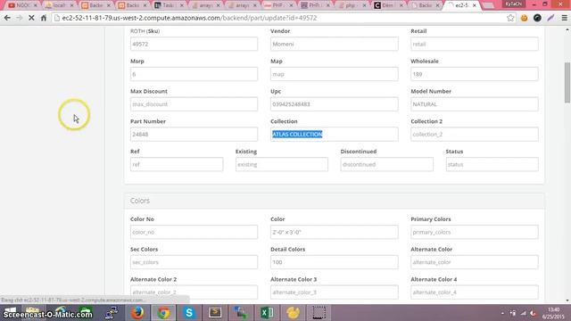Image resolution: width=571 pixels, height=321 pixels.
Task: Click taskbar clock showing 13:40
Action: tap(553, 313)
